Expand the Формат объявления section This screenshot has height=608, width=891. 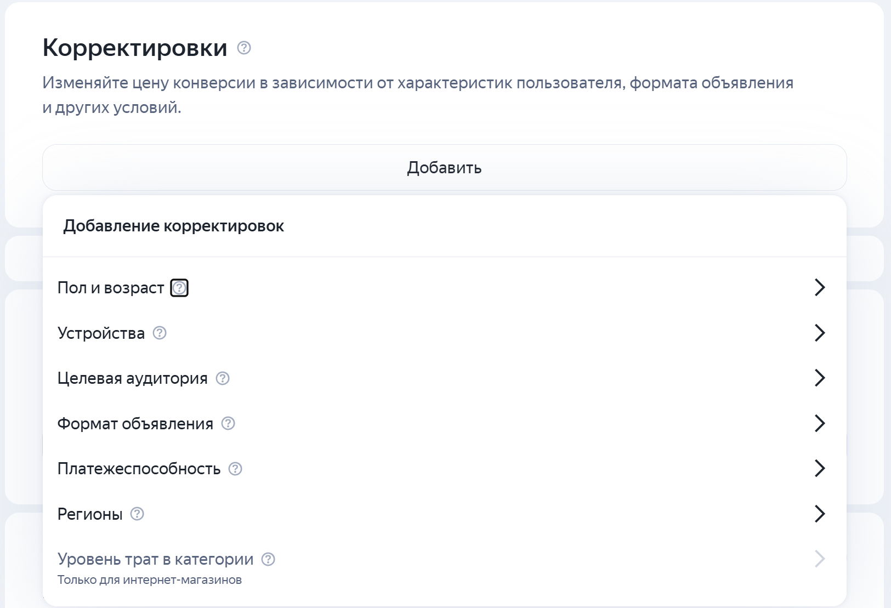(819, 423)
